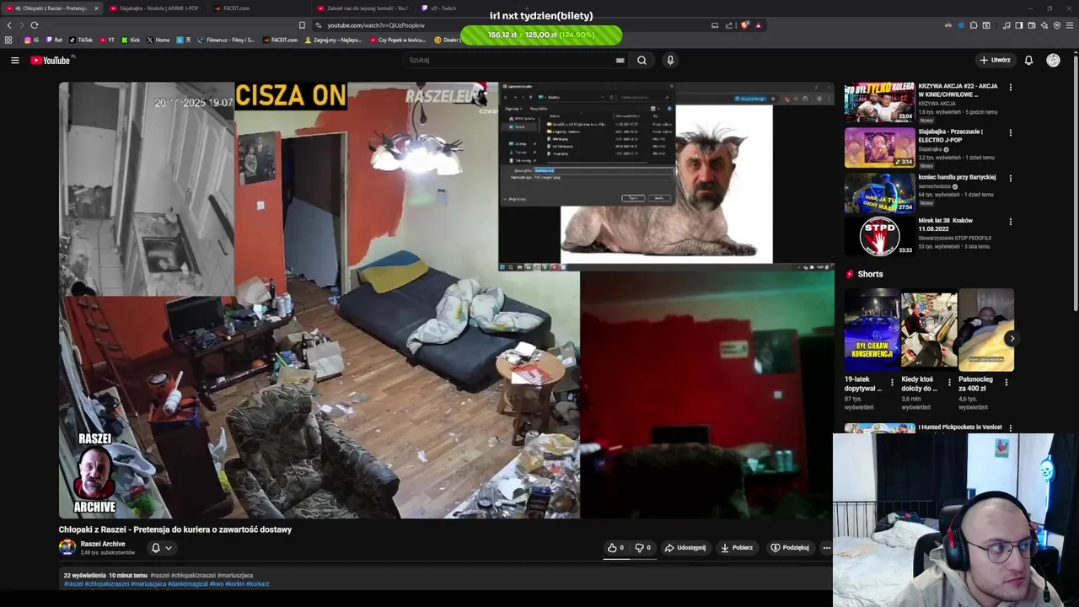
Task: Go back with browser back arrow
Action: click(9, 25)
